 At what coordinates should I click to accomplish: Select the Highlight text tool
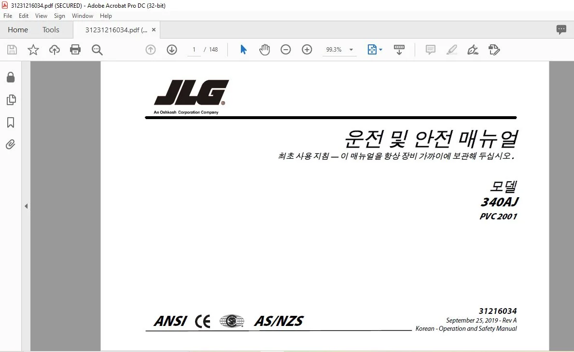pyautogui.click(x=452, y=50)
